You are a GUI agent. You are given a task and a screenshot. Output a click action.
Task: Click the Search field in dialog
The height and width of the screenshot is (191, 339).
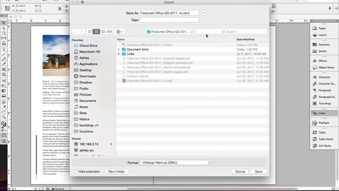231,32
